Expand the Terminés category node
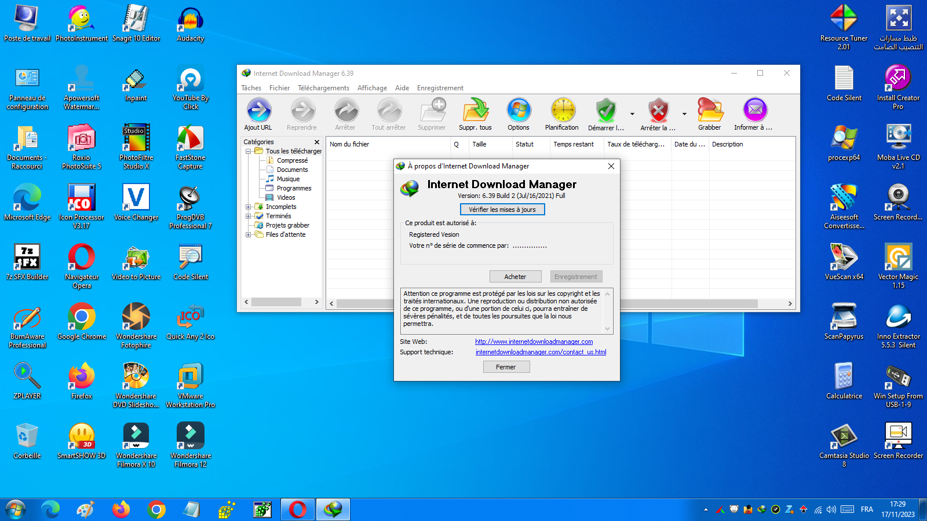This screenshot has height=521, width=927. tap(248, 216)
